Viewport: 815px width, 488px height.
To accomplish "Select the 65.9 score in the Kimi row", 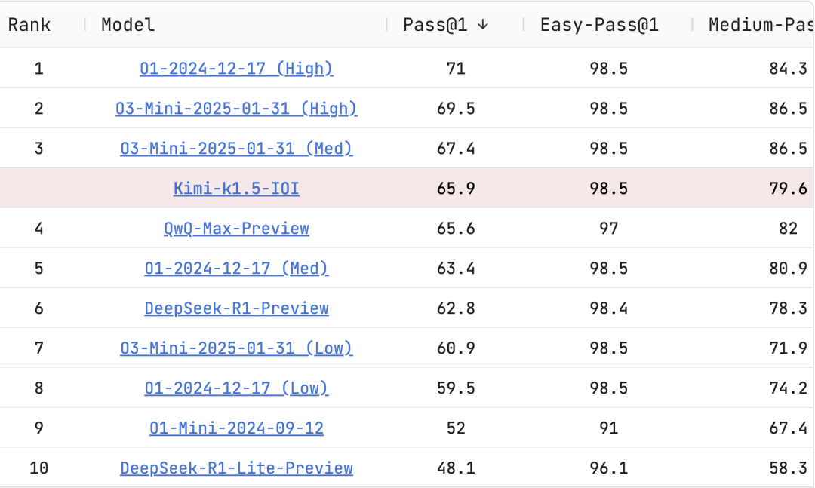I will 456,188.
